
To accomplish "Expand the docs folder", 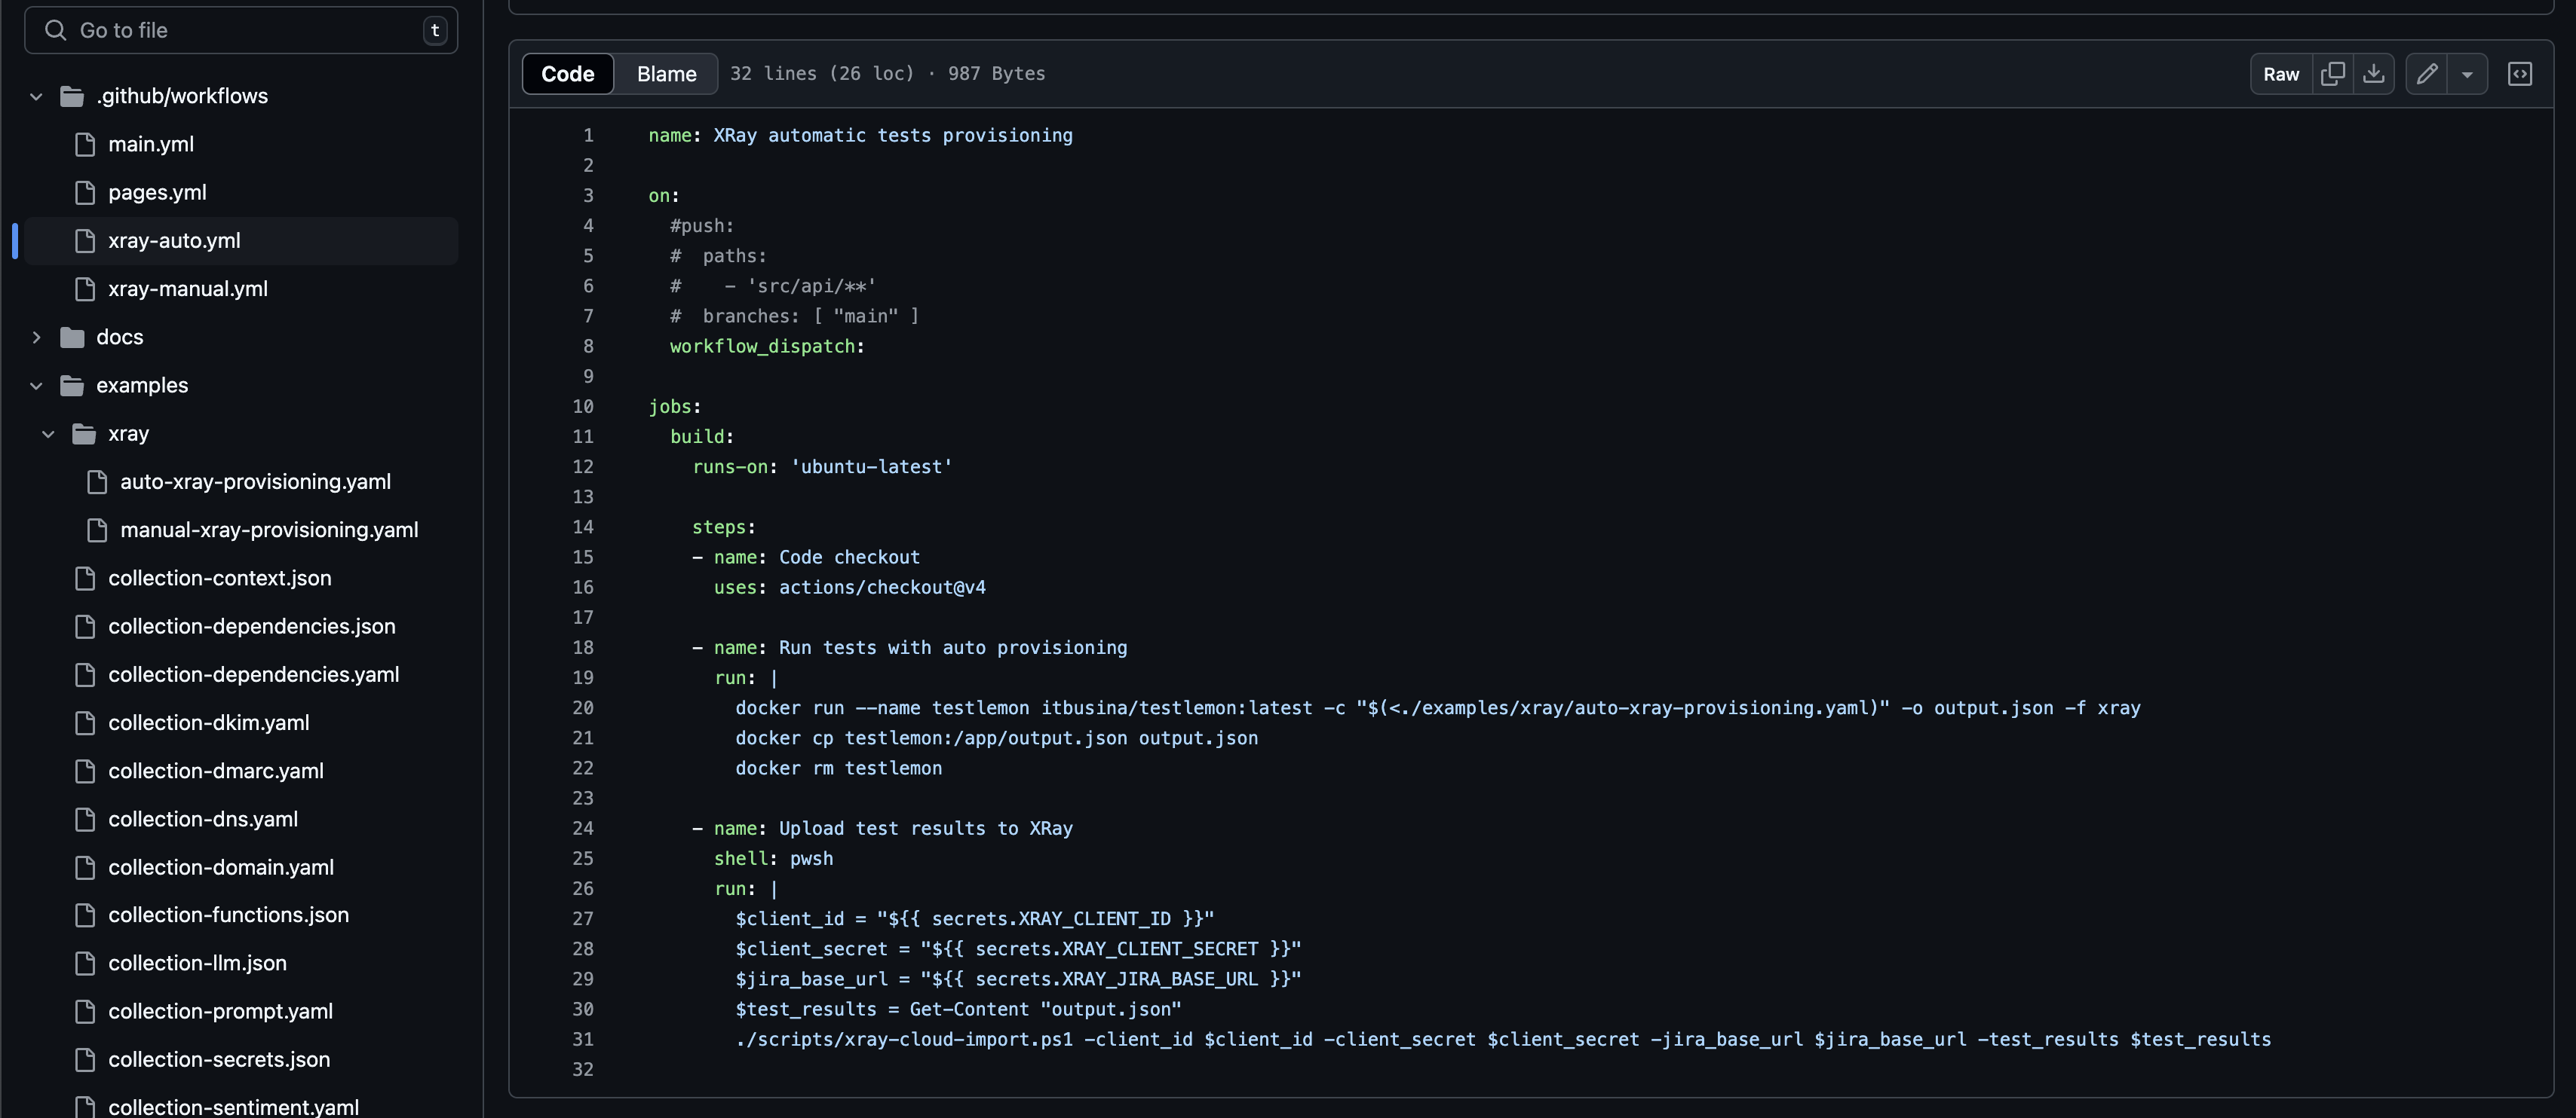I will [36, 337].
